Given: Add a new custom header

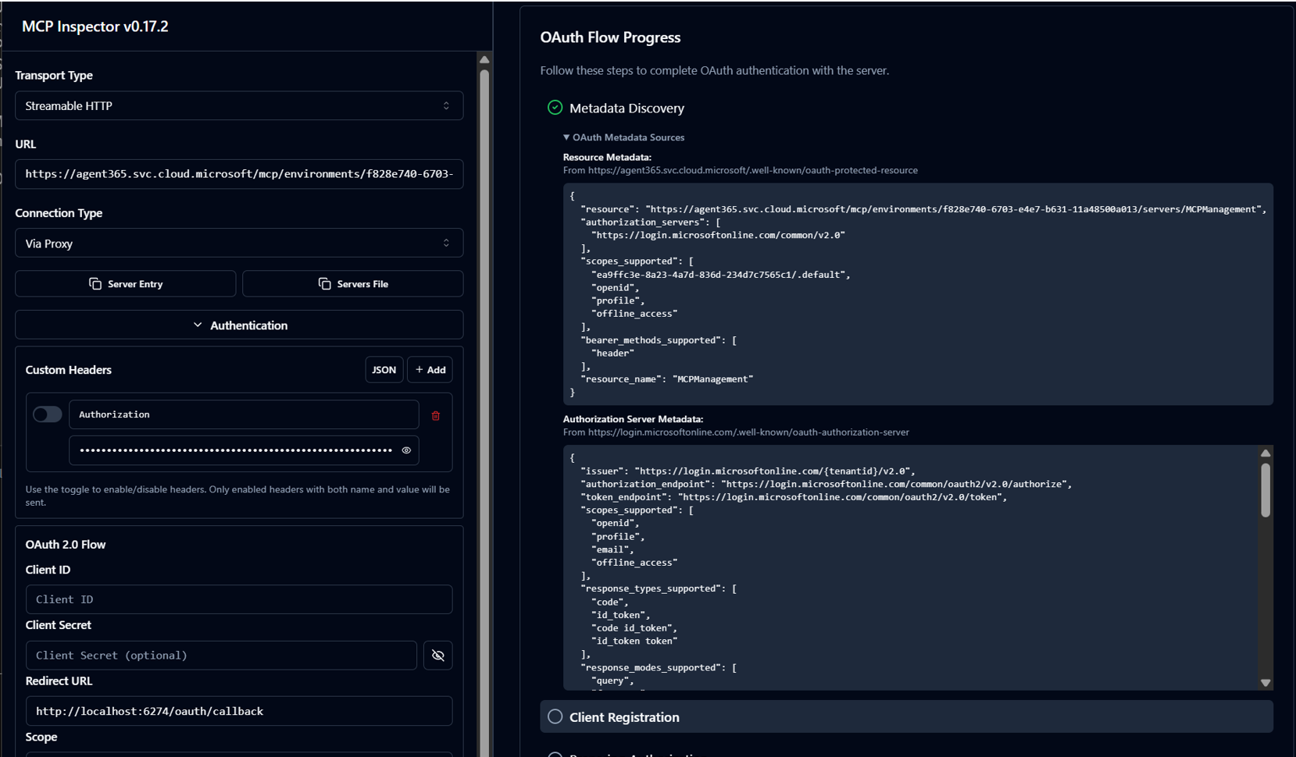Looking at the screenshot, I should (430, 370).
